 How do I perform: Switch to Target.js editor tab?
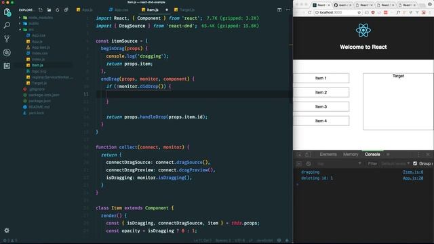tap(184, 9)
